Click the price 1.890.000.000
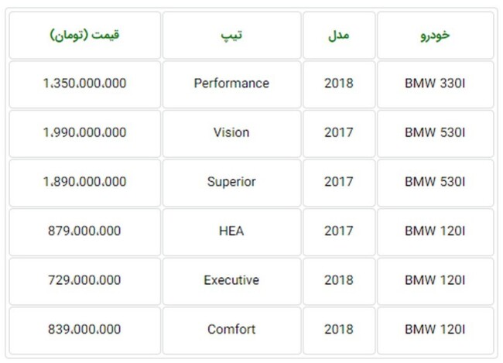 (x=84, y=183)
